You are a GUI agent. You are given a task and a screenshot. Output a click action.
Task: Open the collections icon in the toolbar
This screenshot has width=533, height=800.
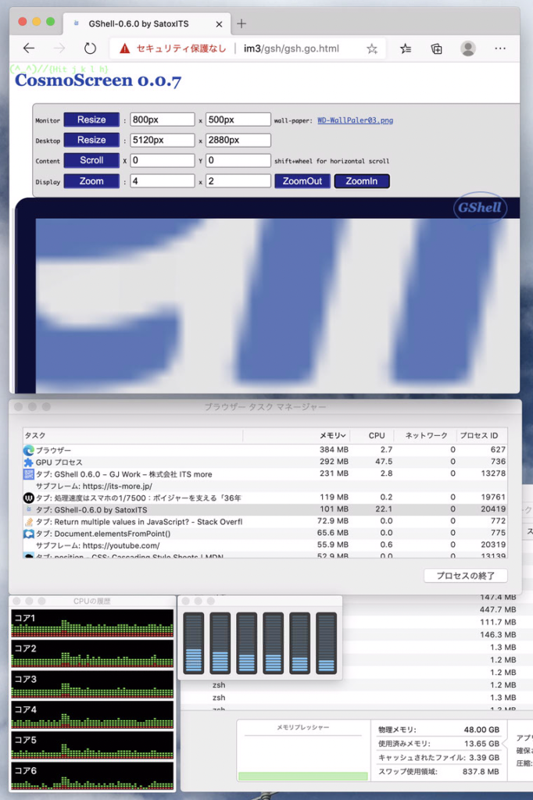click(x=437, y=48)
